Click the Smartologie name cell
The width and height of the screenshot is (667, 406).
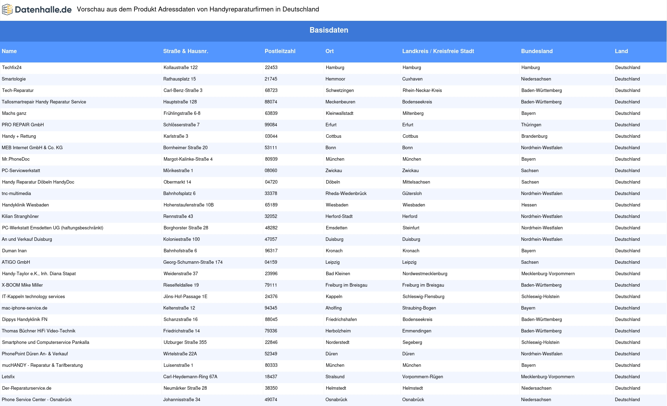14,79
